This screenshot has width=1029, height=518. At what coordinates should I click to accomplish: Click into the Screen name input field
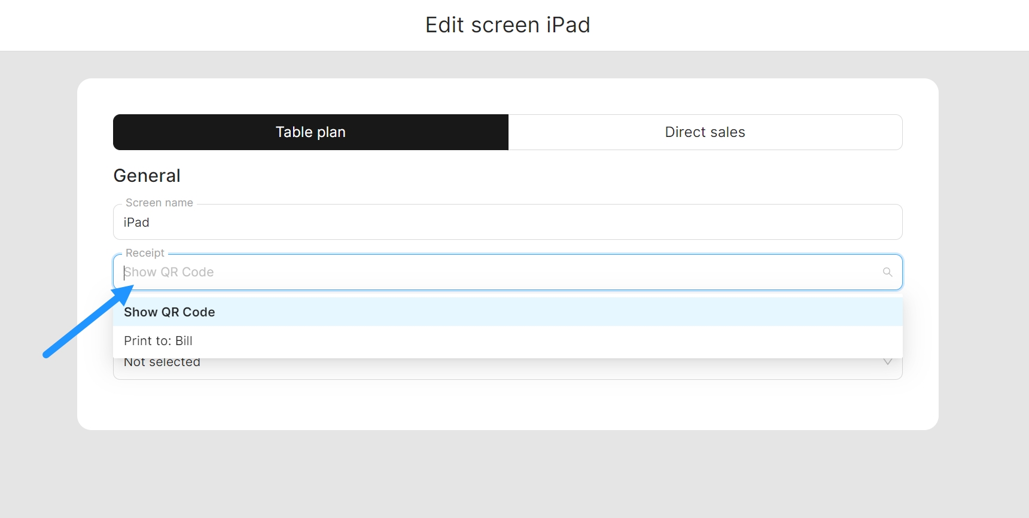(x=507, y=223)
